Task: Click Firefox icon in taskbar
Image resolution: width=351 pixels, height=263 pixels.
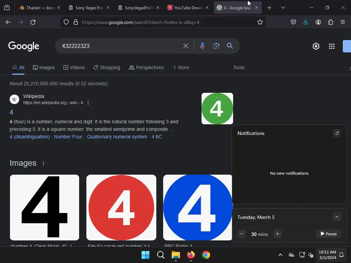Action: [x=191, y=255]
